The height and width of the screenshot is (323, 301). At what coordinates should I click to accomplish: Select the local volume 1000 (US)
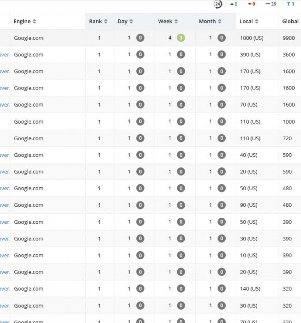[252, 38]
